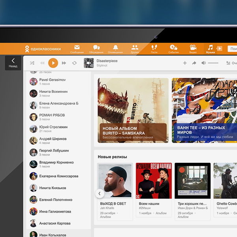Open the Очередь playback queue
Viewport: 237px width, 237px height.
pos(231,63)
